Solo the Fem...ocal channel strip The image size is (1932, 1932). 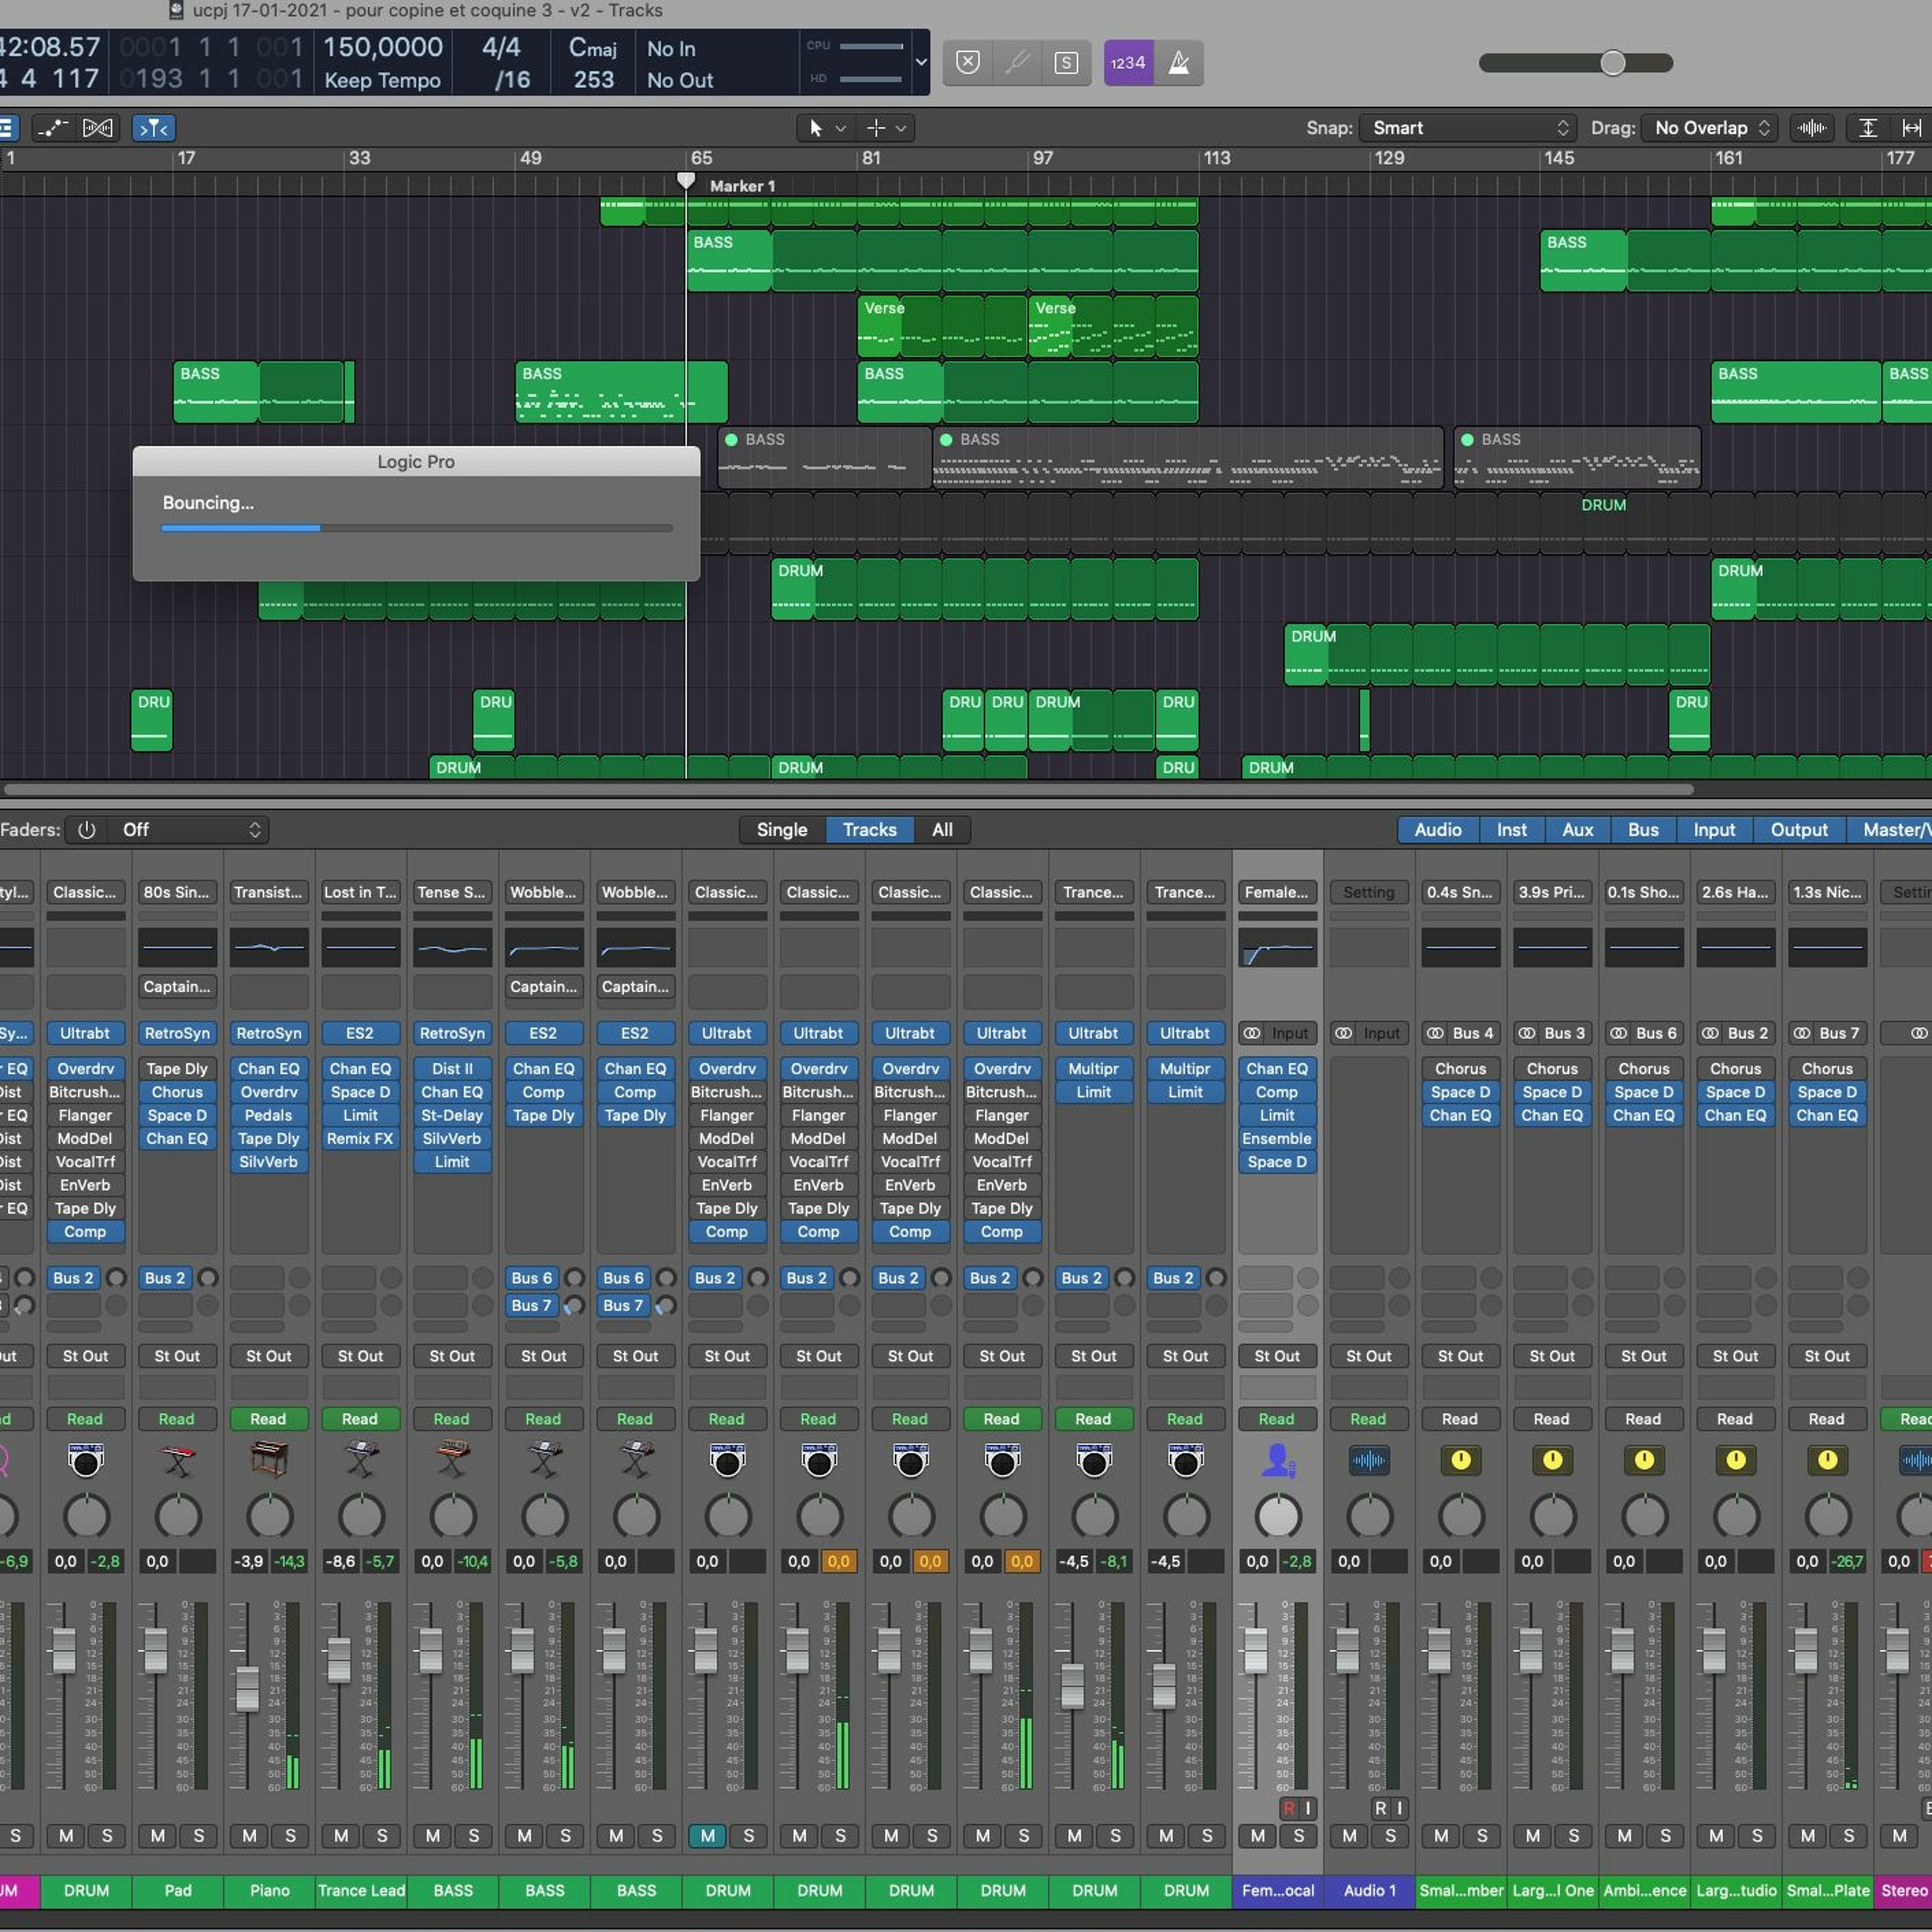1299,1836
